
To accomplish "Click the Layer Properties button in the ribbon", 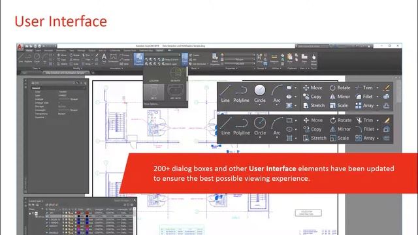I will tap(138, 59).
